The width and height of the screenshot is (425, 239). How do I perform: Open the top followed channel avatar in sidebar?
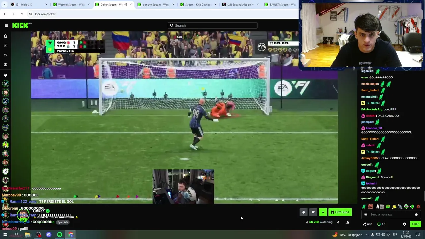tap(5, 84)
